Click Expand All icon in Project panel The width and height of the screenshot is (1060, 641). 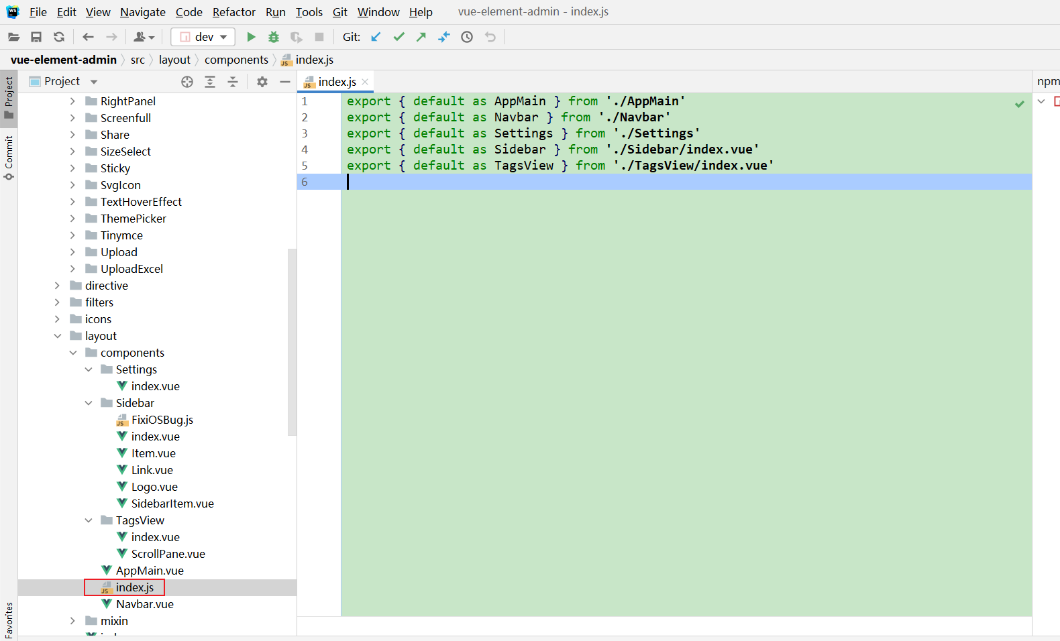(210, 82)
